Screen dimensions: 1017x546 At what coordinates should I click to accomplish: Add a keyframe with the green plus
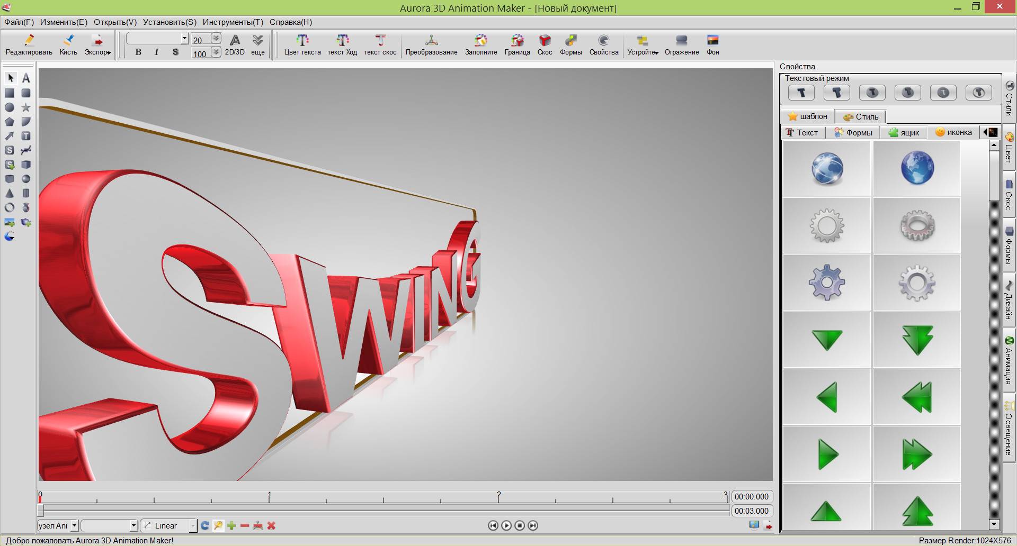pyautogui.click(x=231, y=525)
